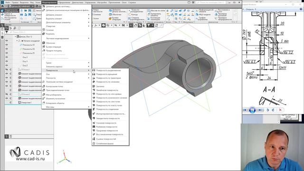Click Расстояние и угол ribbon button
This screenshot has width=304, height=171.
click(222, 10)
